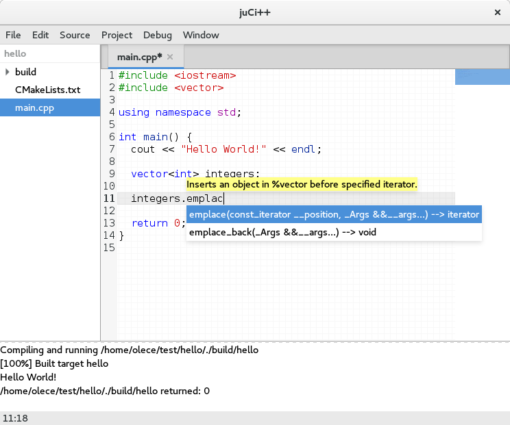
Task: Select main.cpp in the project tree
Action: (34, 107)
